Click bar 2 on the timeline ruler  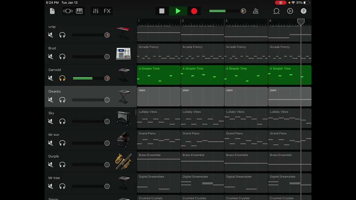[x=183, y=21]
